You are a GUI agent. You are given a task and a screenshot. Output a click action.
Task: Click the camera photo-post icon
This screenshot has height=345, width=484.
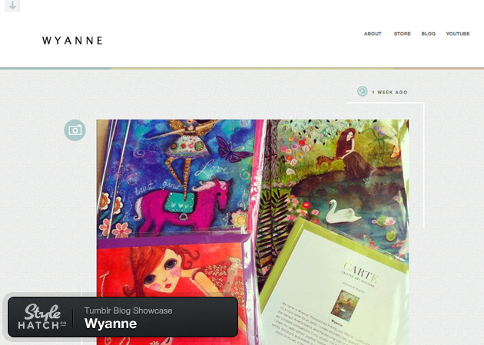coord(75,130)
